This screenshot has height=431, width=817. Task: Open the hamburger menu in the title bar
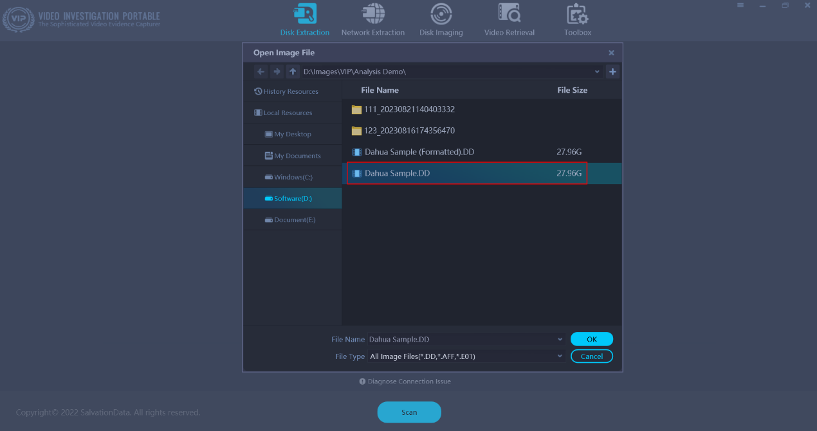pyautogui.click(x=740, y=5)
